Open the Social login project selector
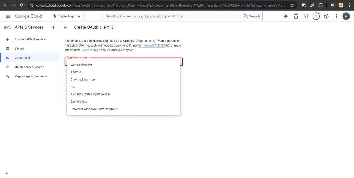The width and height of the screenshot is (354, 178). pos(67,16)
